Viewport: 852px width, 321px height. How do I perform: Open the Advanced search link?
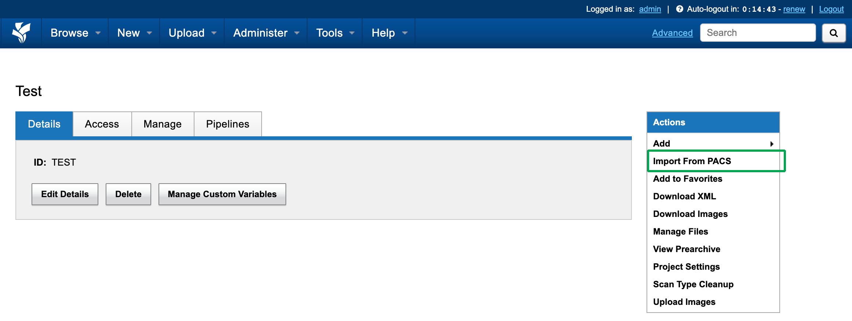(672, 33)
